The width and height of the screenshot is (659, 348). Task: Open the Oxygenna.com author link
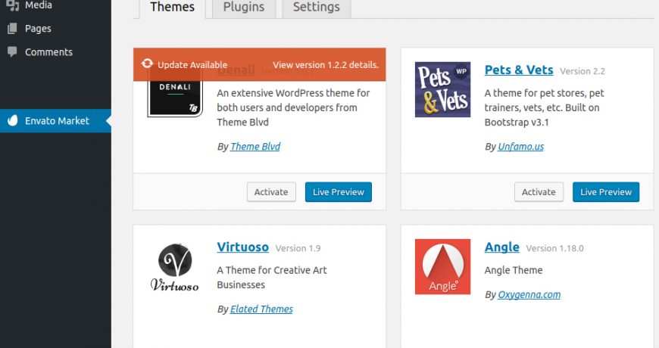click(x=529, y=295)
